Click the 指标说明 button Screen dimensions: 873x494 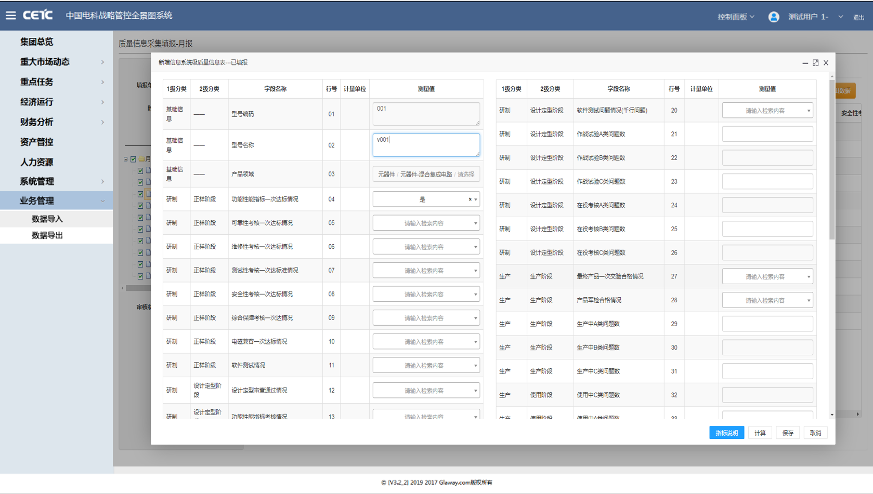[x=726, y=433]
